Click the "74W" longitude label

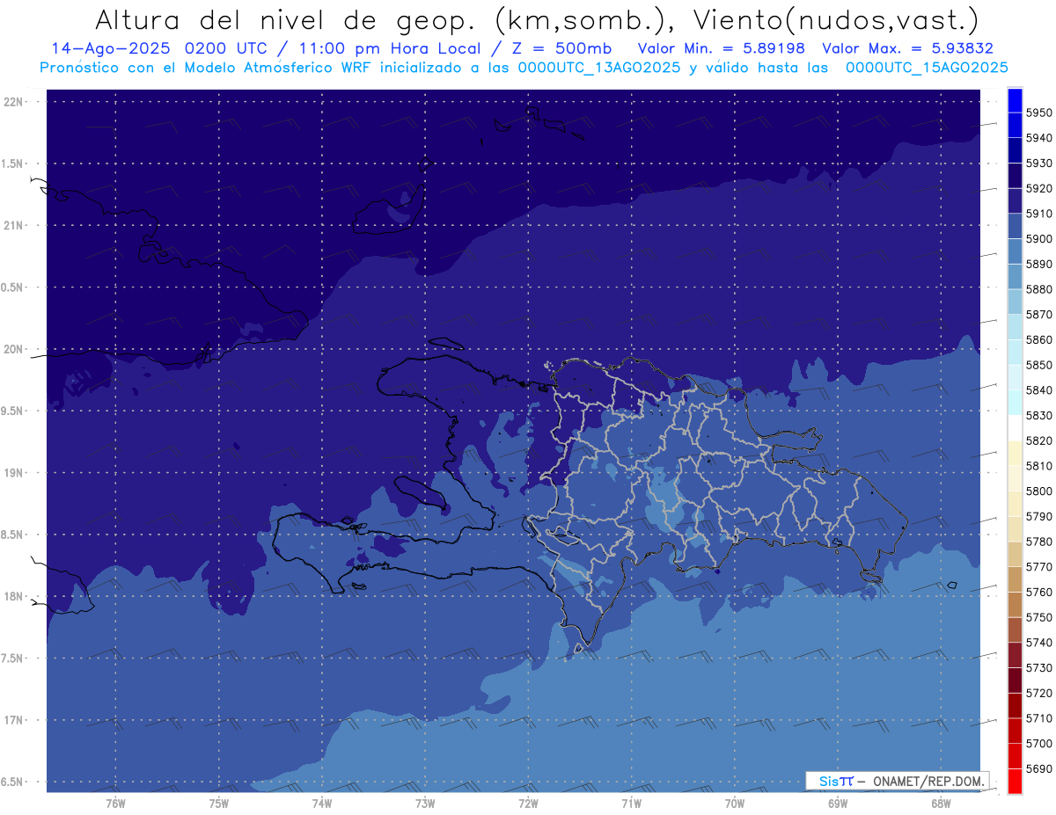click(x=321, y=803)
